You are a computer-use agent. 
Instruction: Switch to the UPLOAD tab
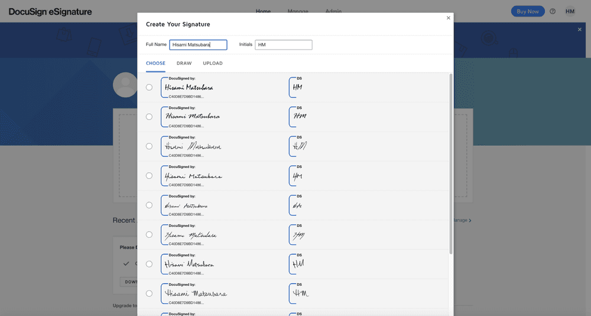213,63
